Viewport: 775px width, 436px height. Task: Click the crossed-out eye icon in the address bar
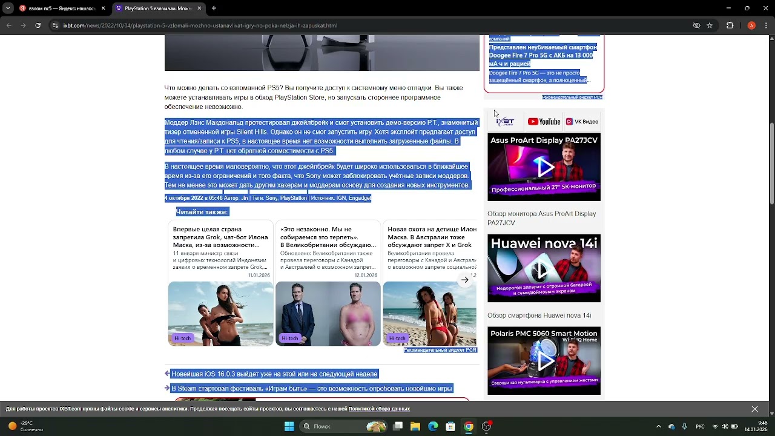click(x=696, y=25)
